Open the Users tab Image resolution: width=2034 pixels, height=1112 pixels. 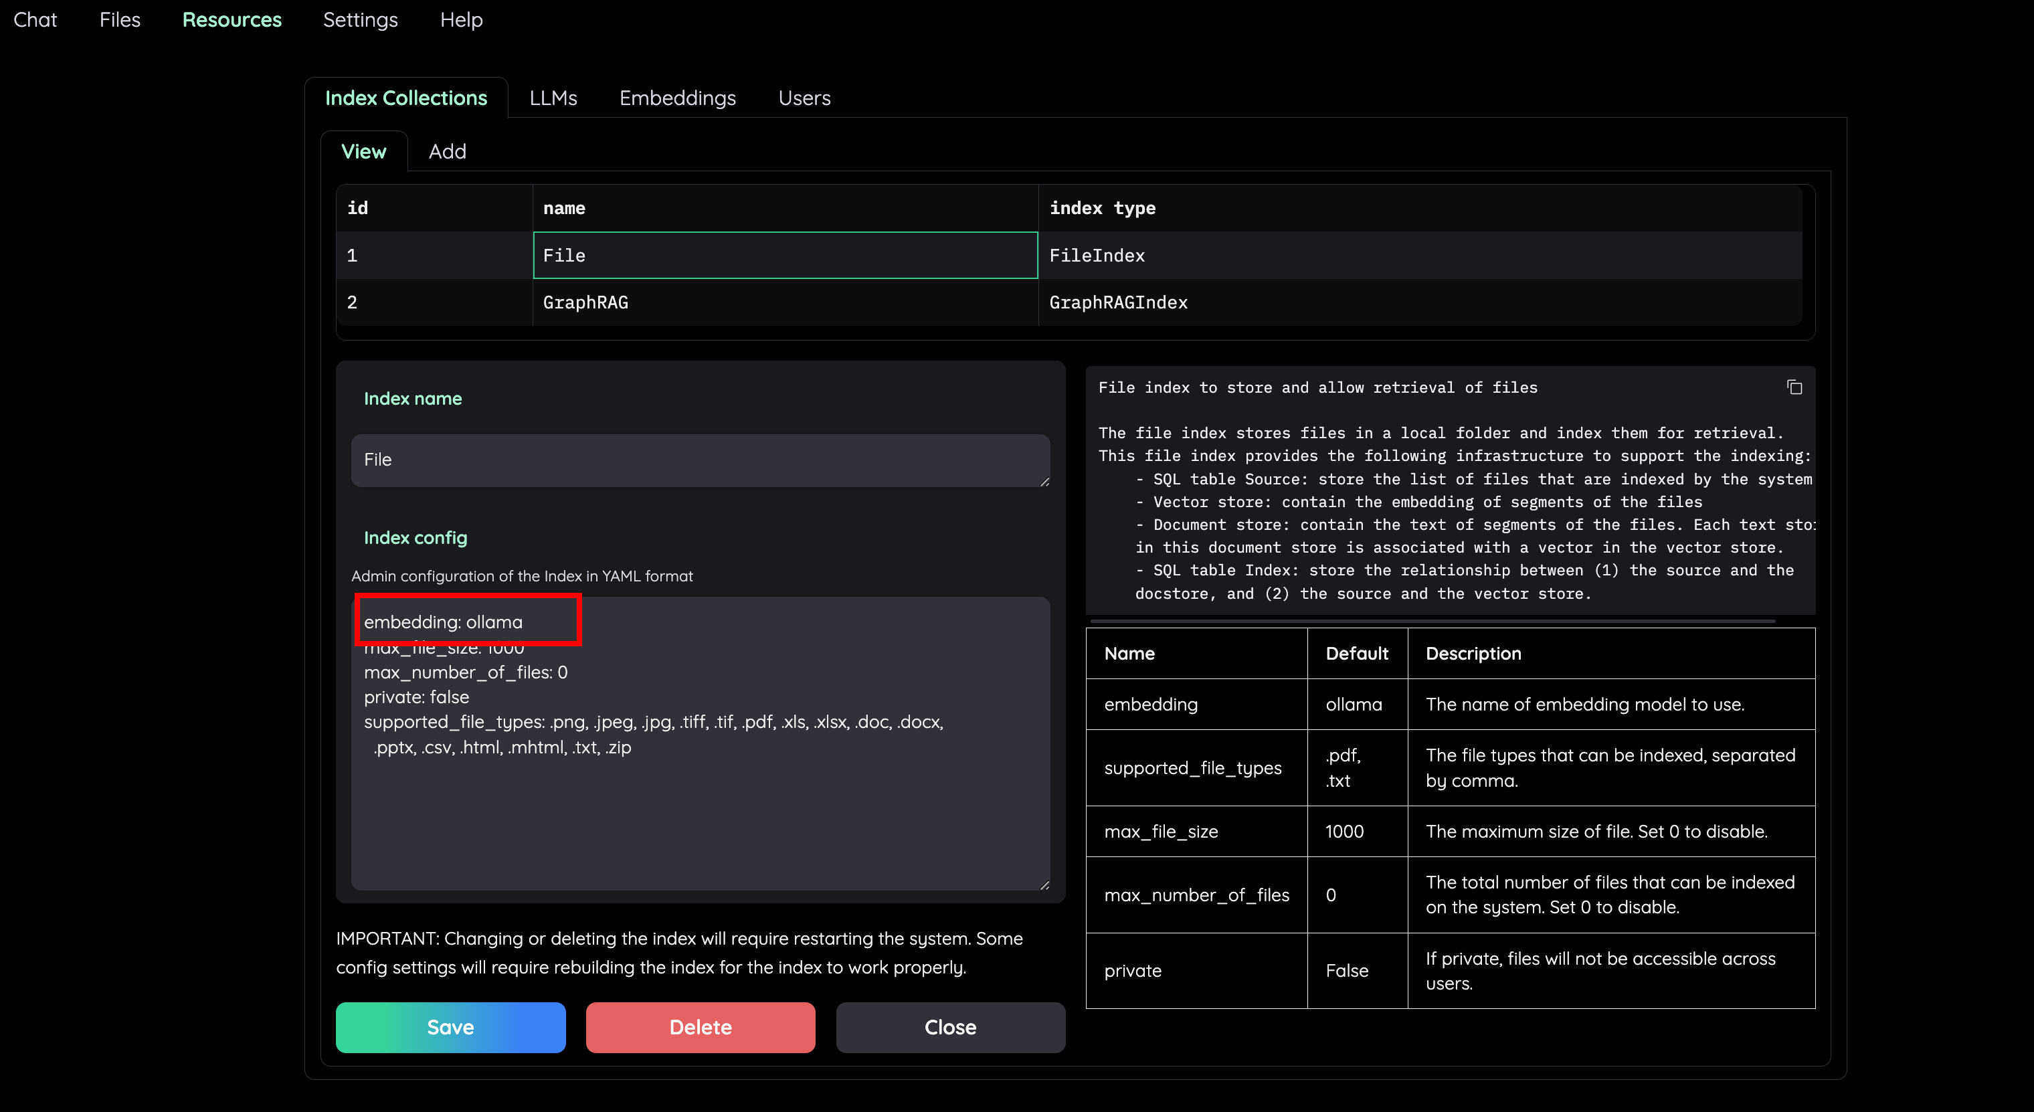tap(804, 98)
